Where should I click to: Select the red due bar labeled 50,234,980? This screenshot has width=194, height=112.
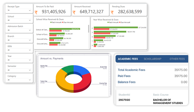click(54, 45)
